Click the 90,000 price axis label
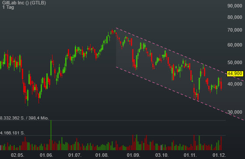 click(x=234, y=6)
